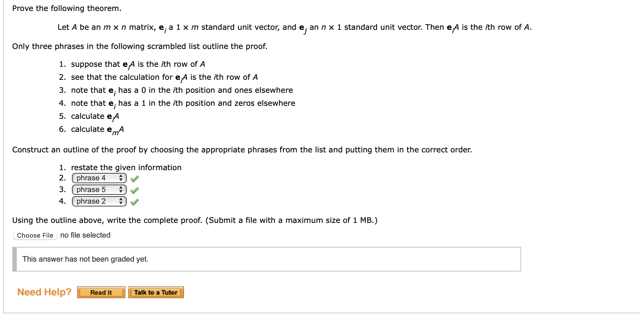This screenshot has width=640, height=315.
Task: Click the 'no file selected' text
Action: 85,235
